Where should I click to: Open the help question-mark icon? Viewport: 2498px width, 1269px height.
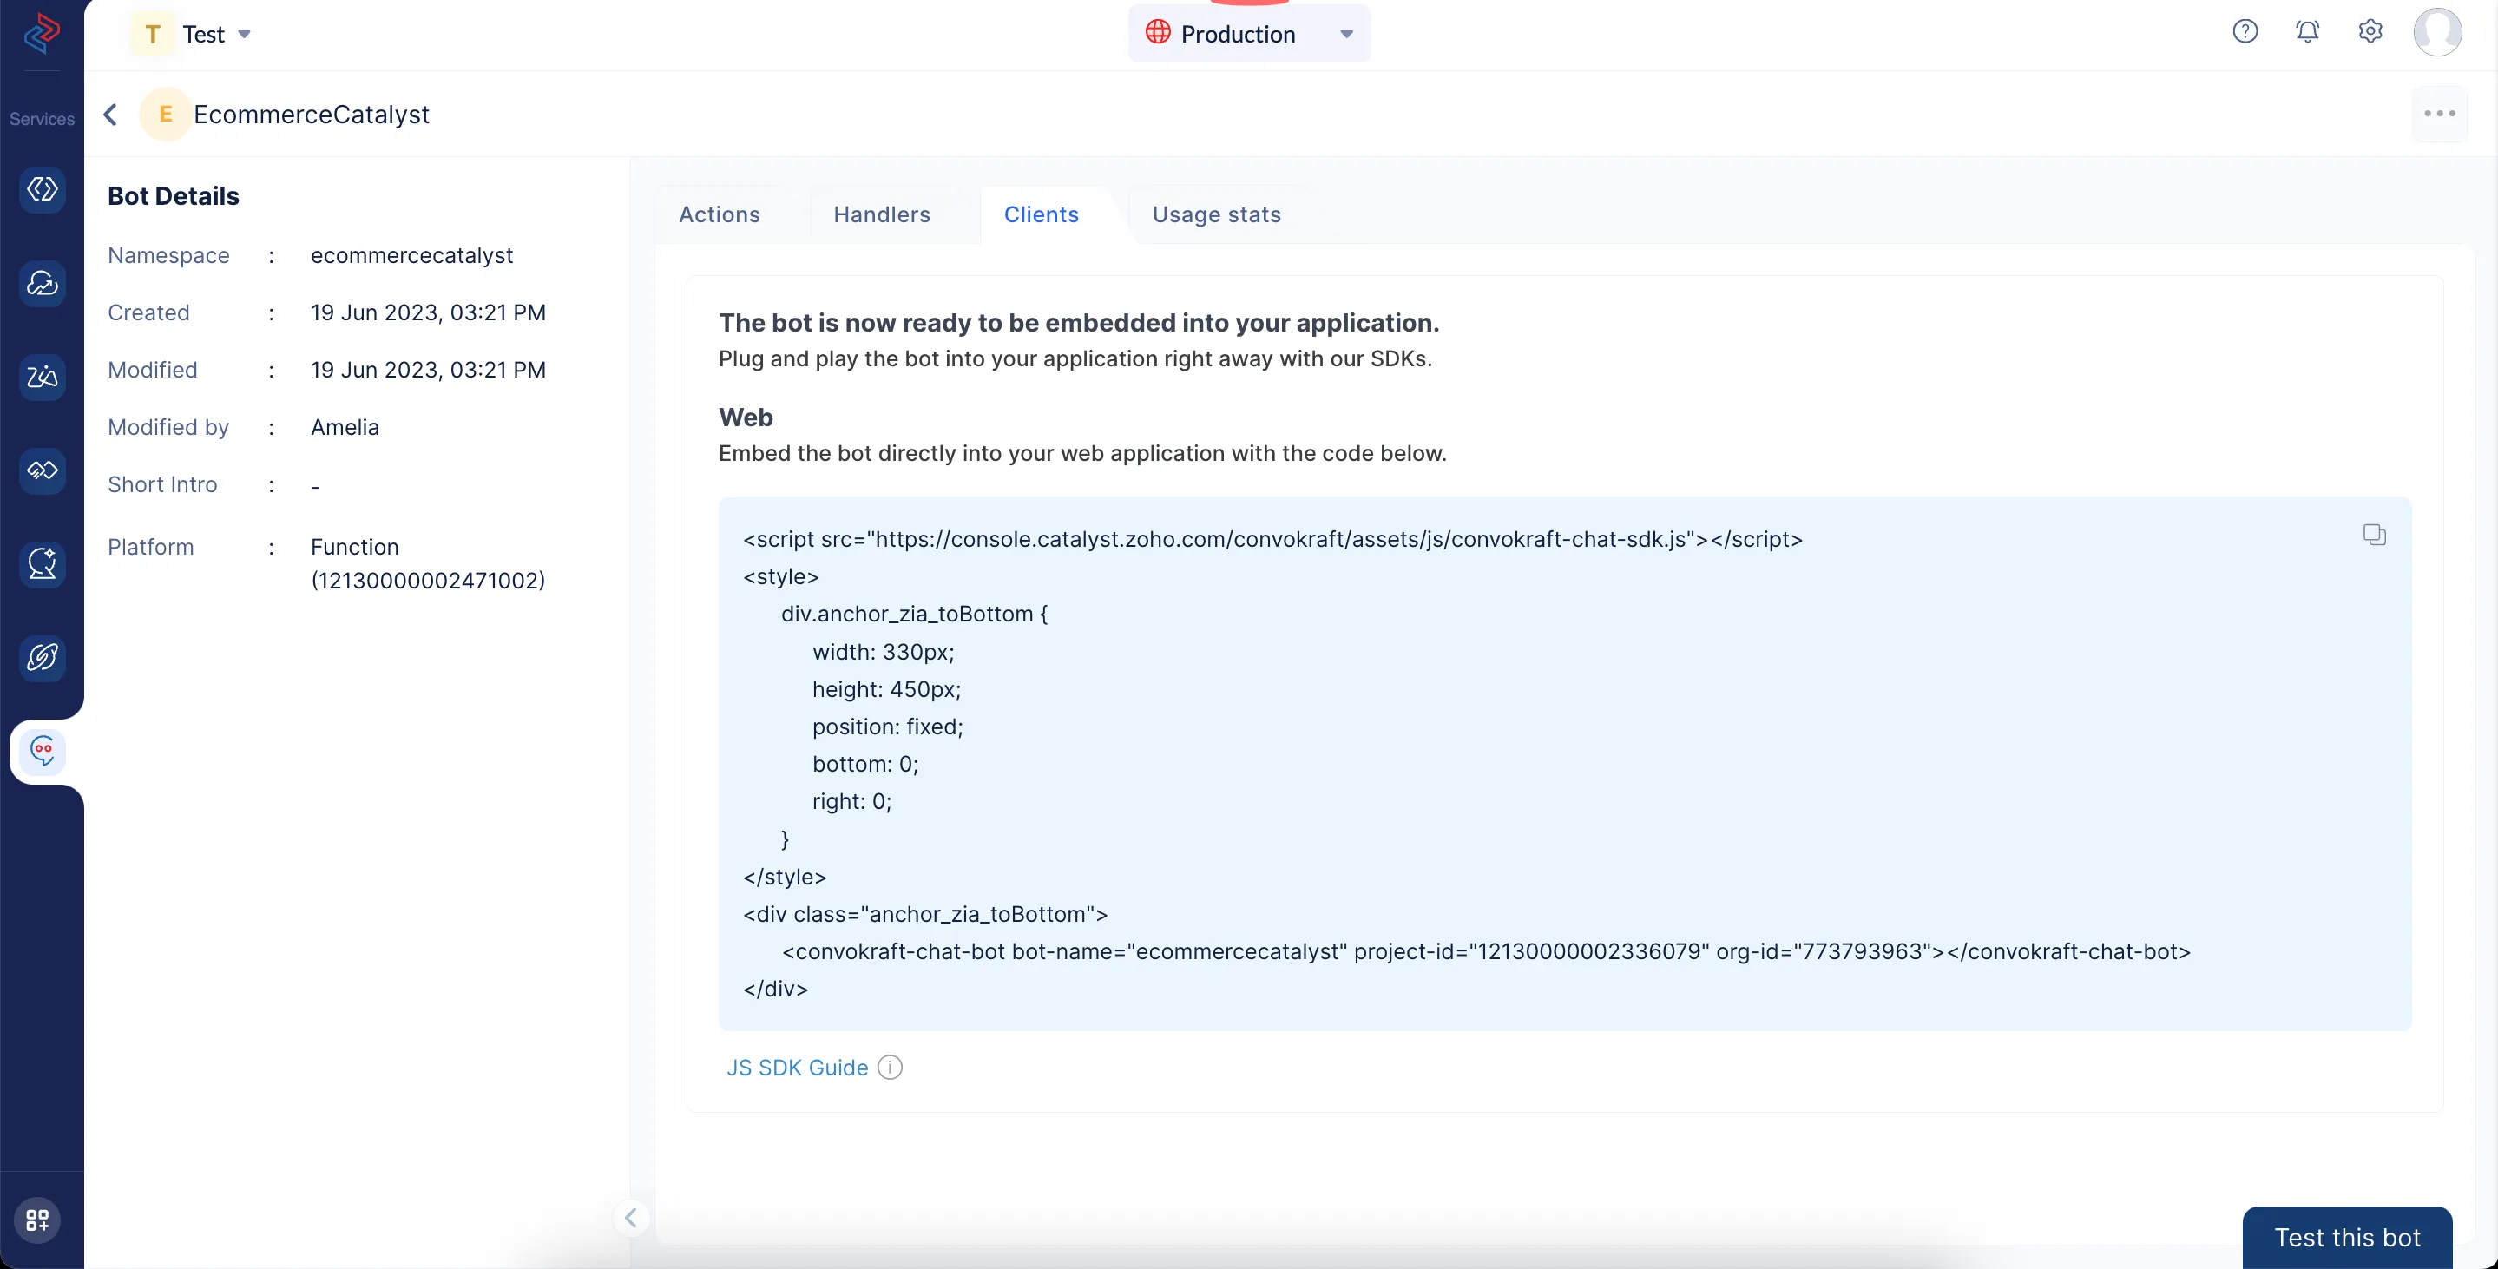(2245, 32)
